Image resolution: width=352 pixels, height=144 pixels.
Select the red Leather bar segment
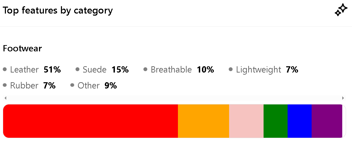click(91, 121)
